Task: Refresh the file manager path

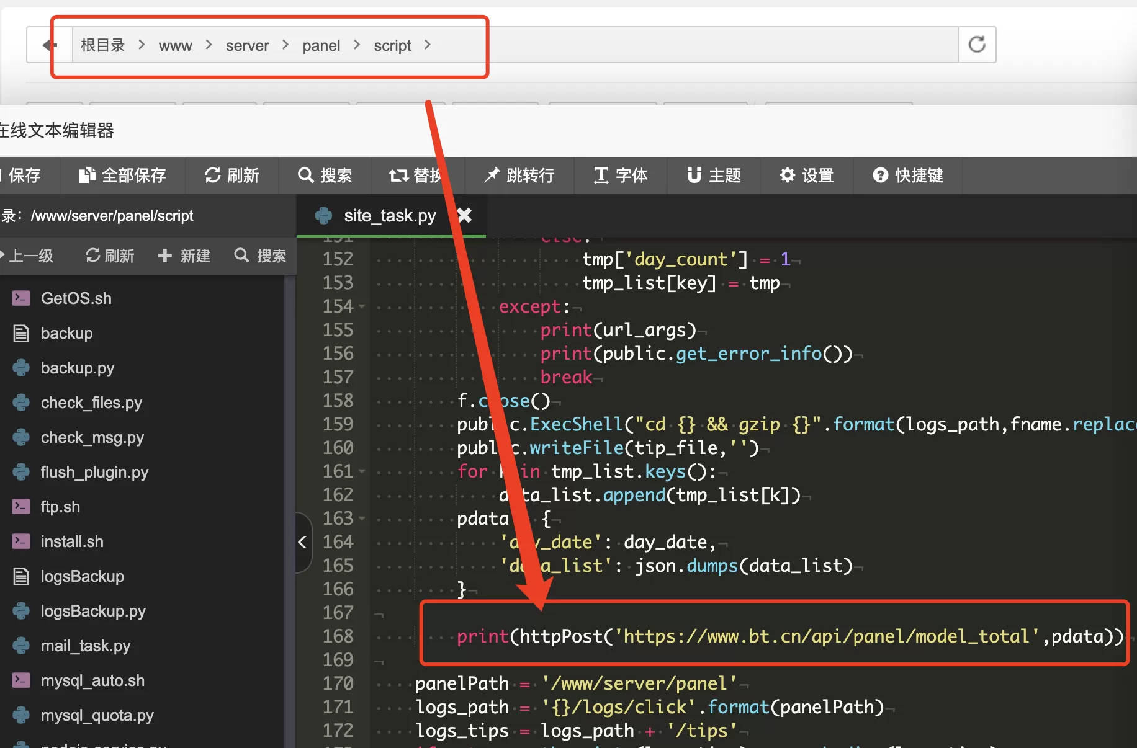Action: (x=977, y=45)
